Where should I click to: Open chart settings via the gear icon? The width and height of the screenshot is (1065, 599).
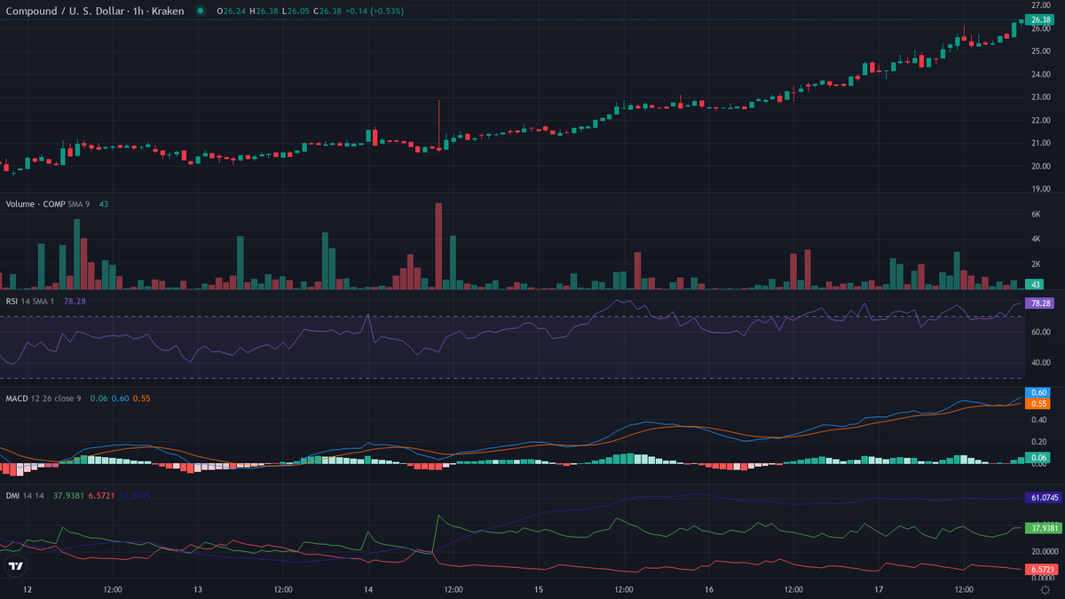coord(1045,589)
